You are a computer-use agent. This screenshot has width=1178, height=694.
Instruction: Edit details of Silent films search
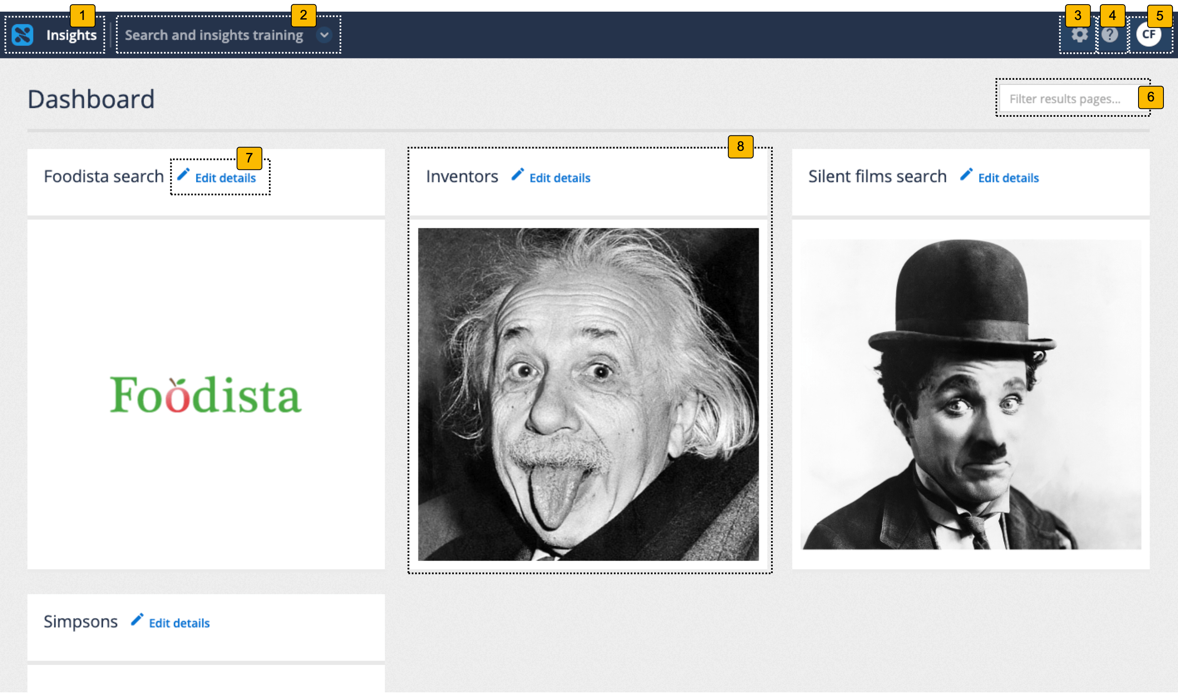(x=1008, y=178)
